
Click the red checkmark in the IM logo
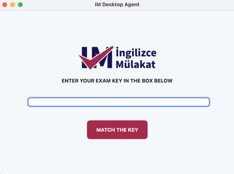tap(96, 58)
